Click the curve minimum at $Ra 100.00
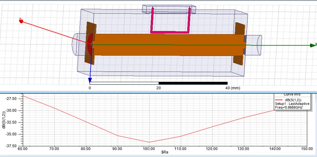Image resolution: width=317 pixels, height=157 pixels. [149, 142]
